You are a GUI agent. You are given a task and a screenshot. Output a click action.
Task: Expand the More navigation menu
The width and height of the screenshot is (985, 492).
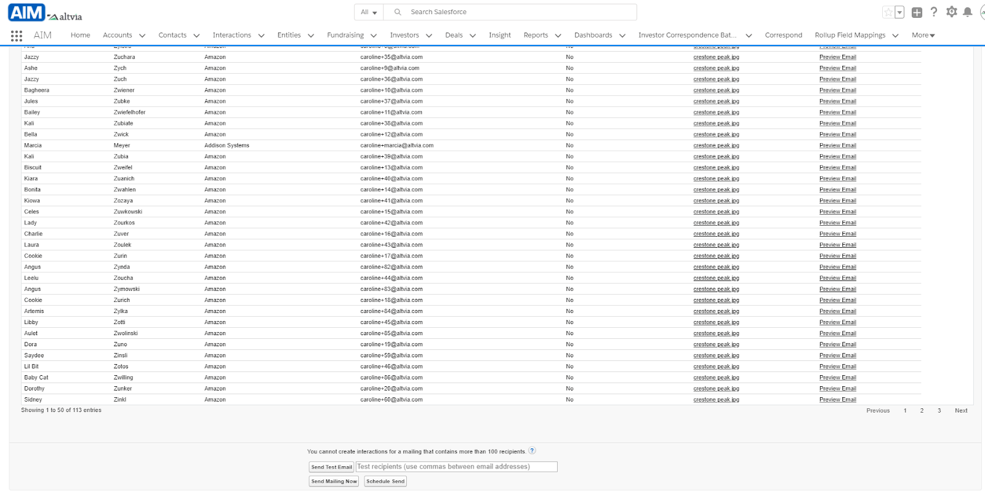(923, 35)
